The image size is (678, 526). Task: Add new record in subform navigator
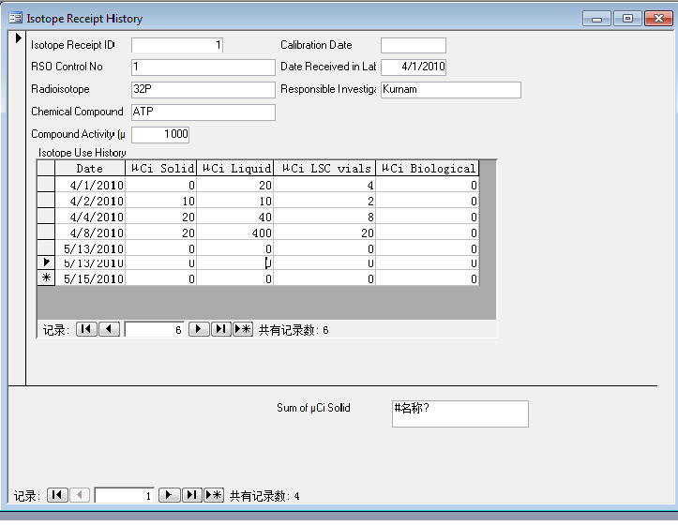point(243,329)
